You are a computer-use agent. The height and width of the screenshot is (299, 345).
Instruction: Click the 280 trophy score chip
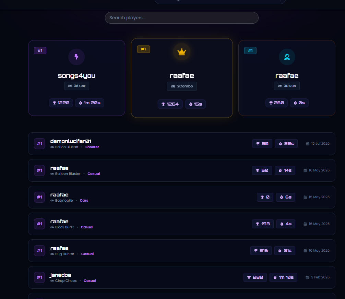coord(255,277)
